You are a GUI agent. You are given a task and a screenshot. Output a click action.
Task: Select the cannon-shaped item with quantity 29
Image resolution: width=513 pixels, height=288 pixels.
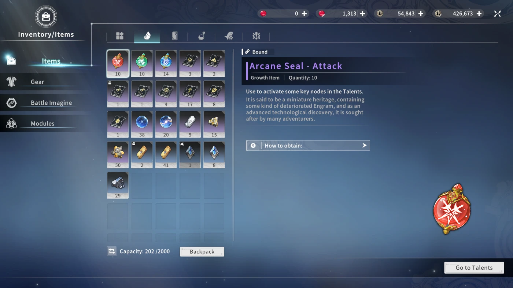pos(118,185)
